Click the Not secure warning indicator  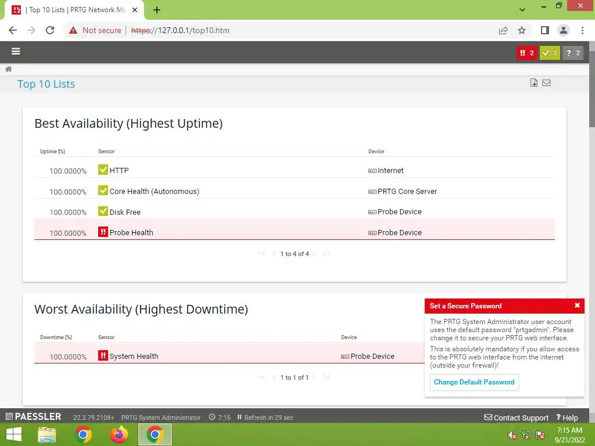[x=95, y=30]
